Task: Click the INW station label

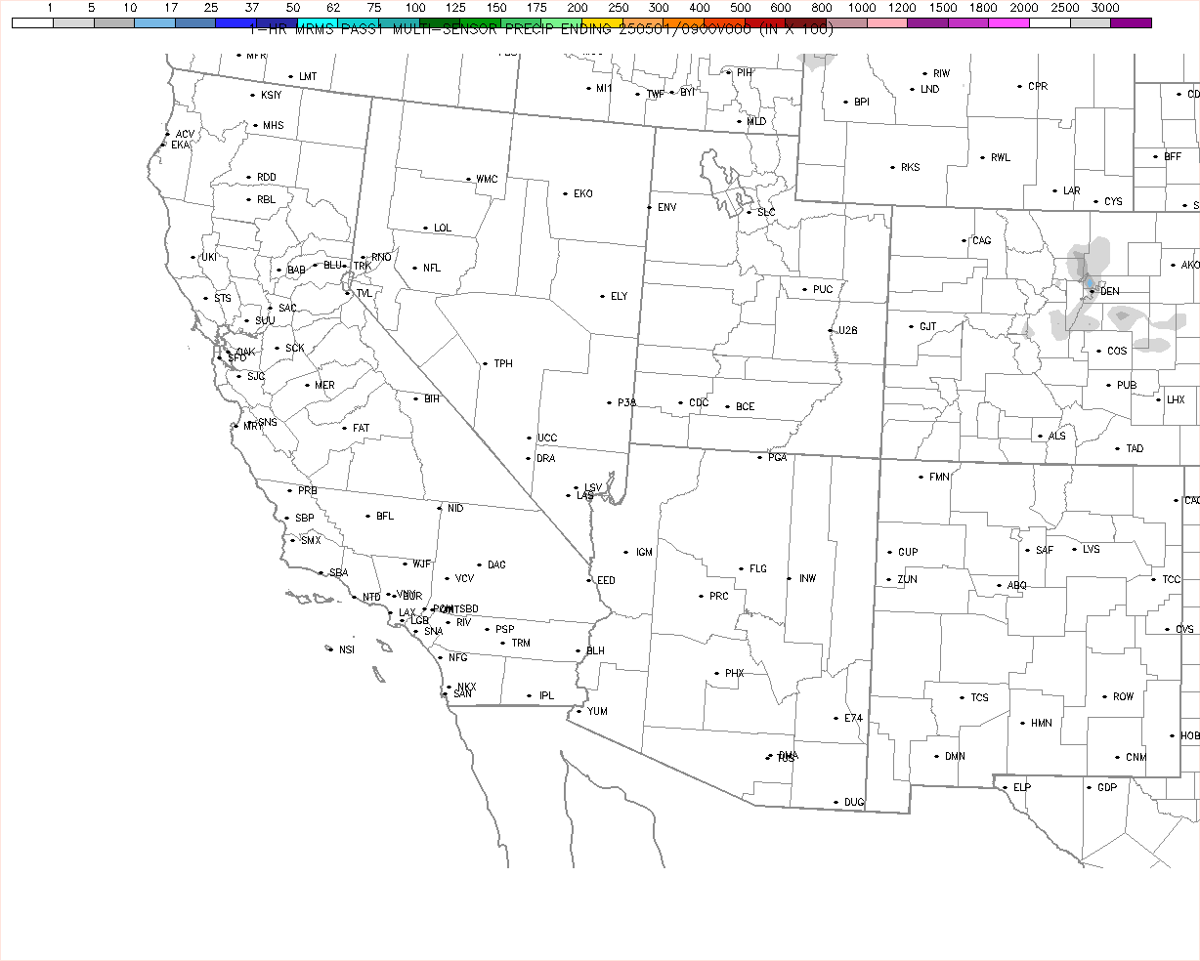Action: click(x=807, y=579)
